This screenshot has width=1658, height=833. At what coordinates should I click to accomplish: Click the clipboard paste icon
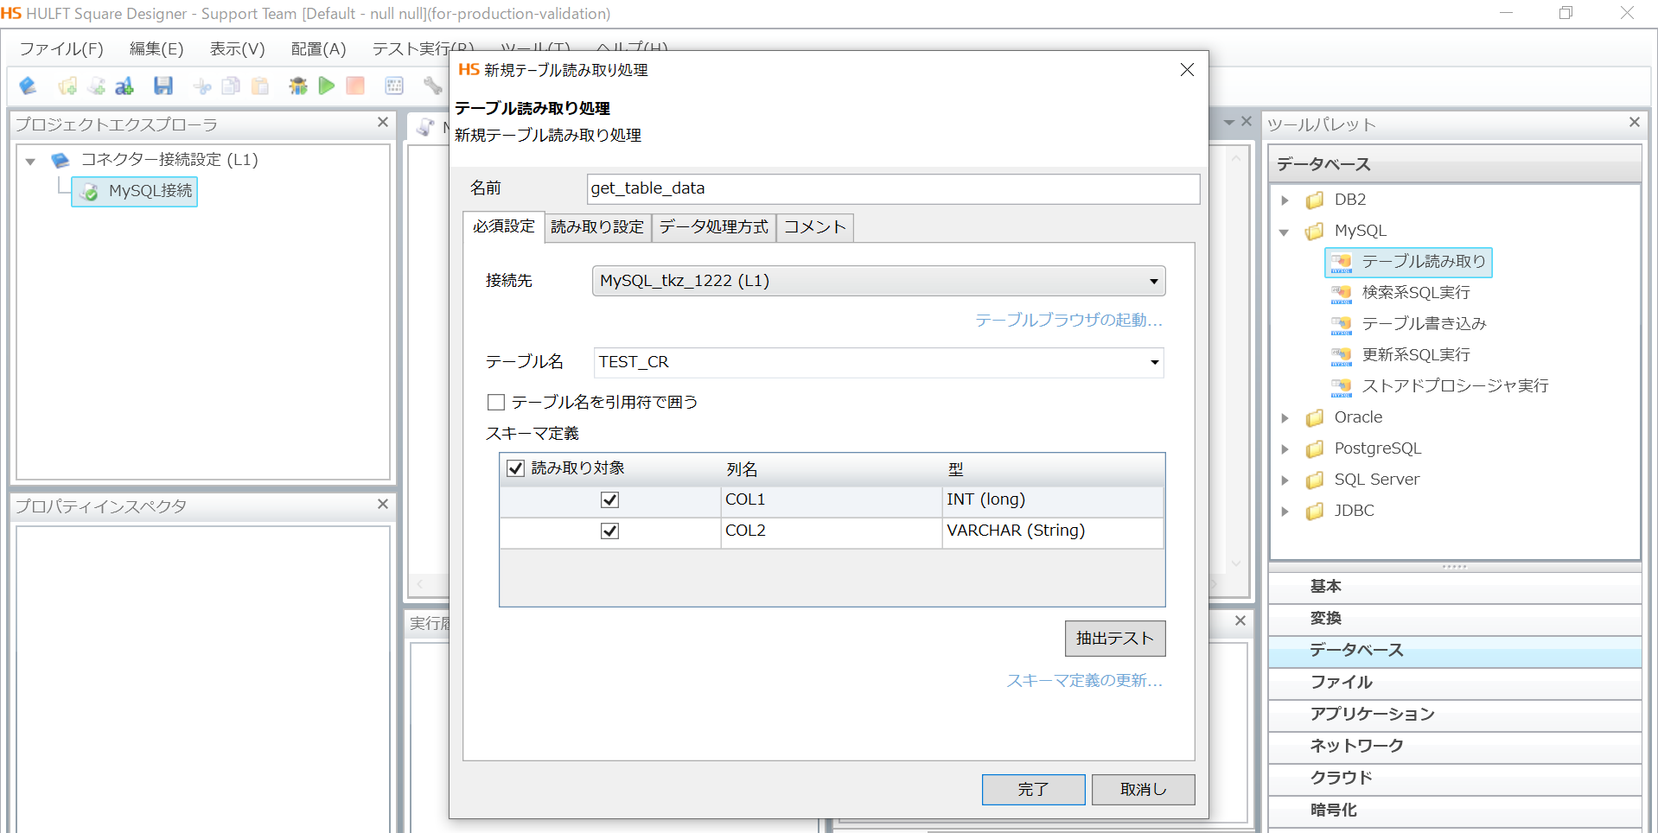tap(259, 86)
